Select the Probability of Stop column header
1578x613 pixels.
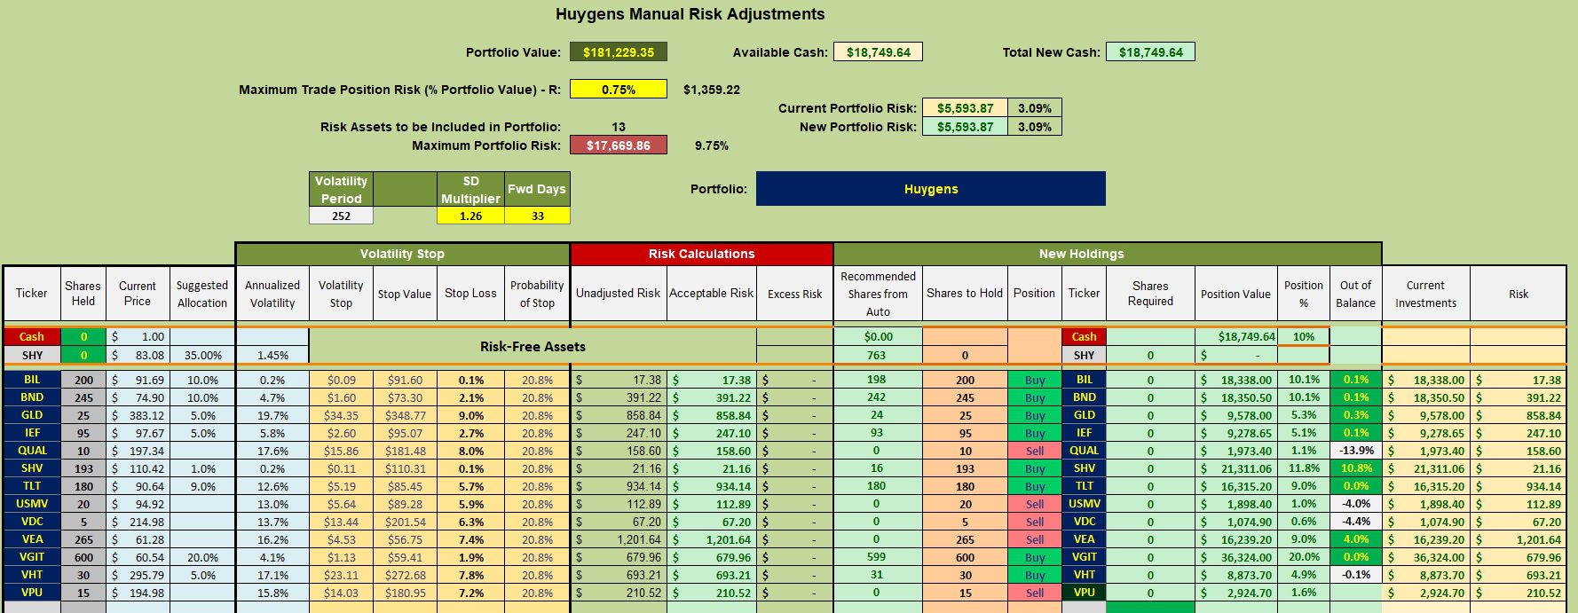(537, 294)
